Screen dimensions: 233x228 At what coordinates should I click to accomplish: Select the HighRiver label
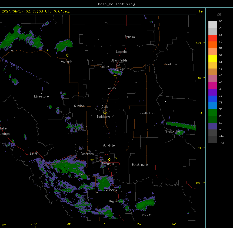[x=116, y=201]
